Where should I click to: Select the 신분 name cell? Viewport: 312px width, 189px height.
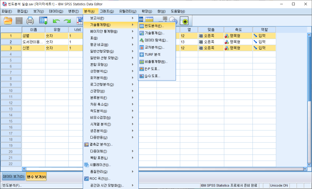tap(33, 48)
